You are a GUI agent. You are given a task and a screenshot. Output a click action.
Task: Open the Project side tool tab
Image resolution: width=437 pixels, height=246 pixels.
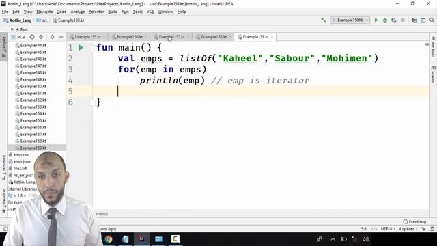(3, 46)
